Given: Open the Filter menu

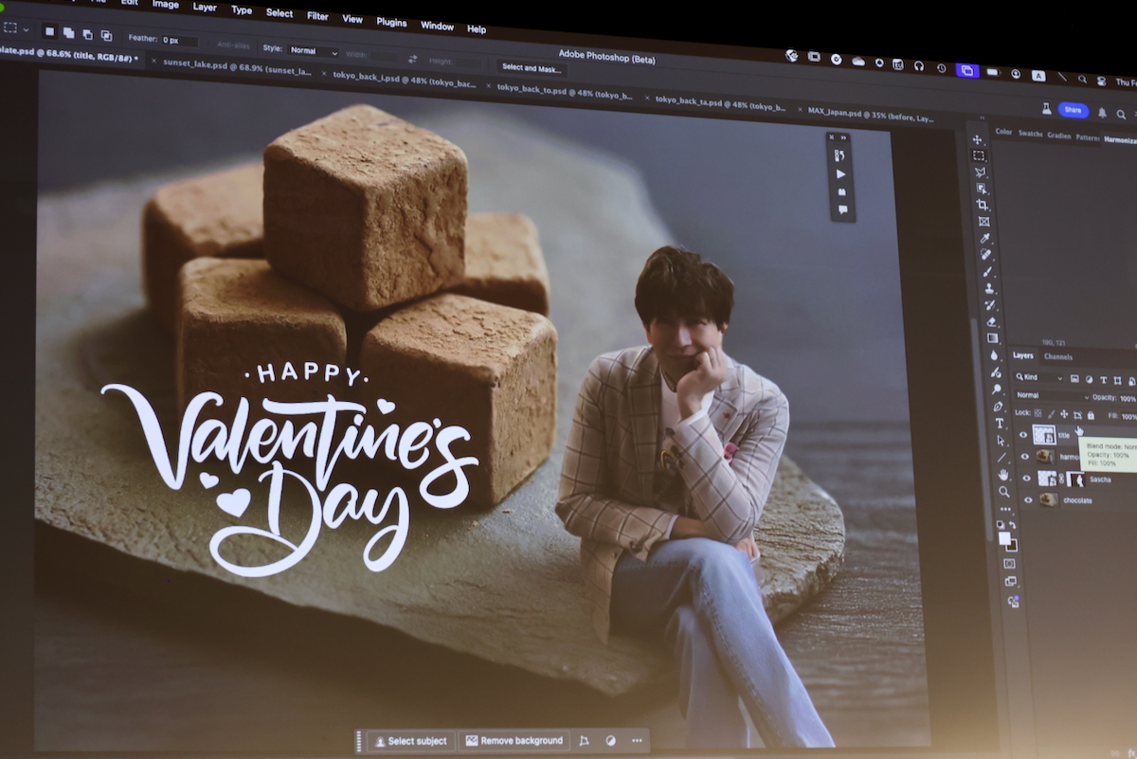Looking at the screenshot, I should (x=317, y=16).
